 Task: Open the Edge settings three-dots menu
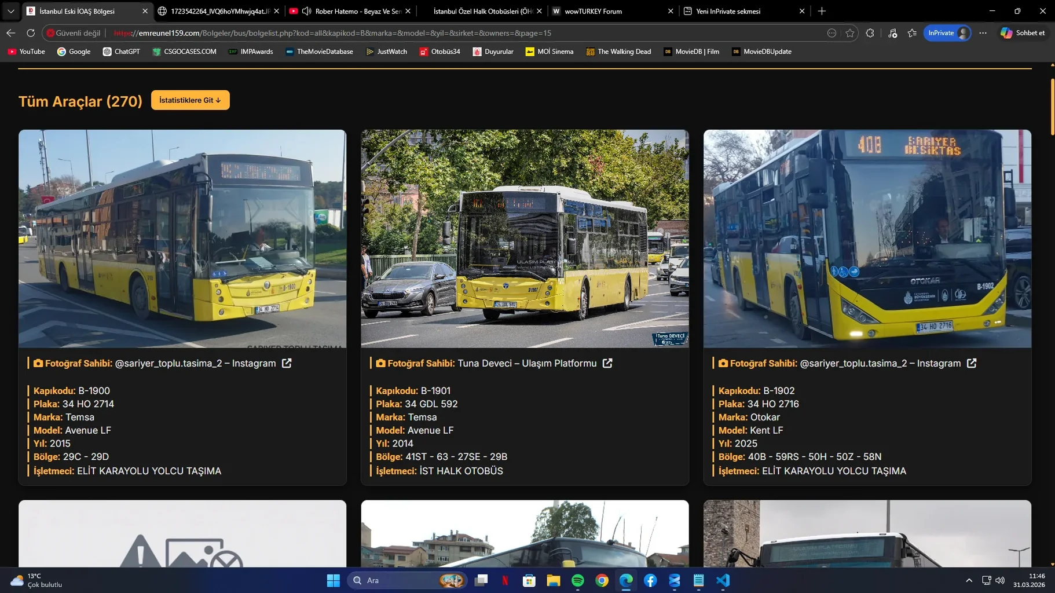pyautogui.click(x=983, y=33)
